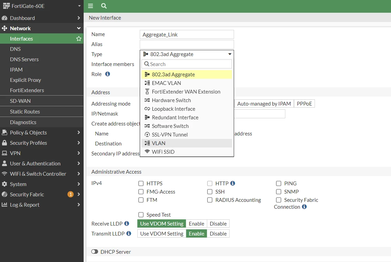This screenshot has height=262, width=391.
Task: Choose Hardware Switch interface type
Action: [187, 100]
